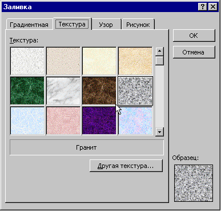The height and width of the screenshot is (211, 221).
Task: Go to the Рисунок tab
Action: point(138,25)
